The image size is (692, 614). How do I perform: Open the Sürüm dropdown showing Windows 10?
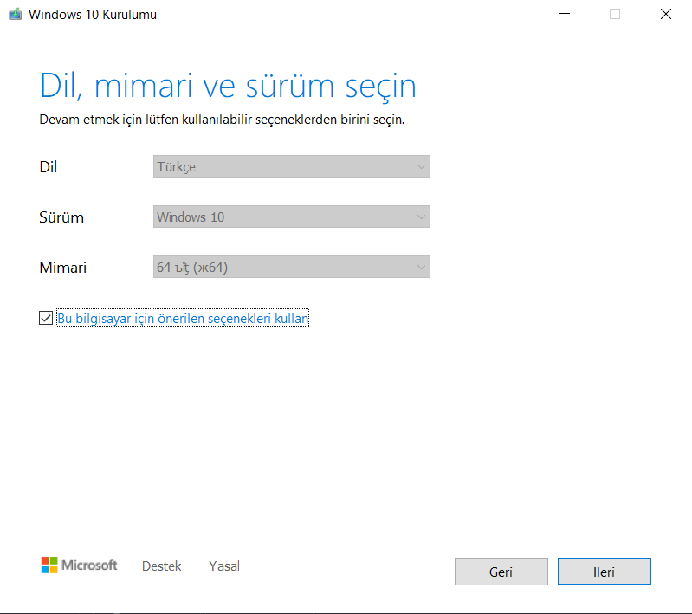(x=292, y=217)
